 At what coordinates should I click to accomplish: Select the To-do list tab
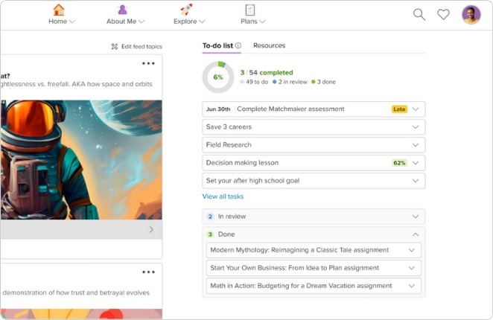point(217,46)
